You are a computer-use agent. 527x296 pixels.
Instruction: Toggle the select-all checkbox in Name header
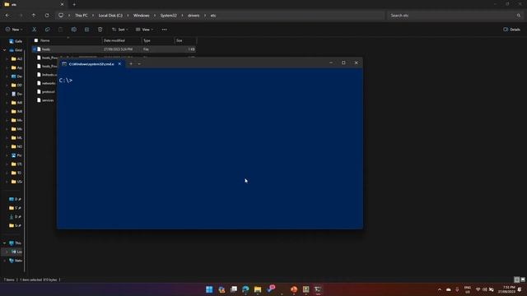tap(36, 40)
